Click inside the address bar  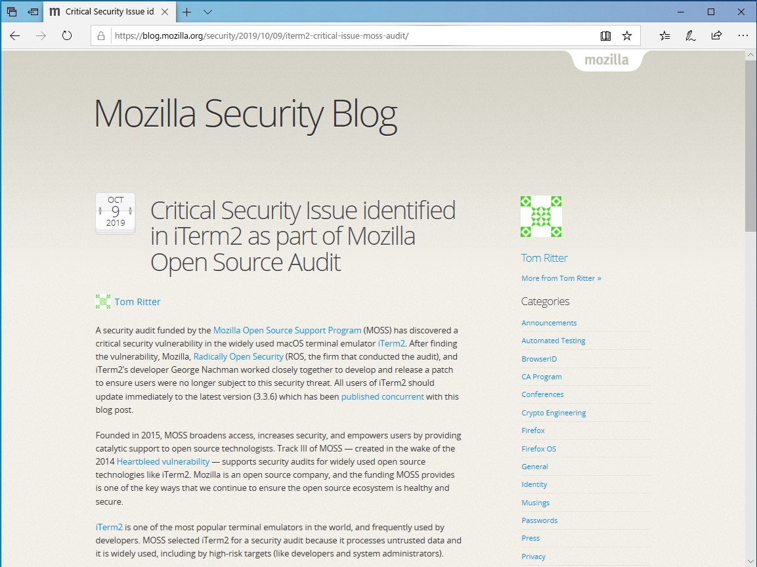(328, 35)
